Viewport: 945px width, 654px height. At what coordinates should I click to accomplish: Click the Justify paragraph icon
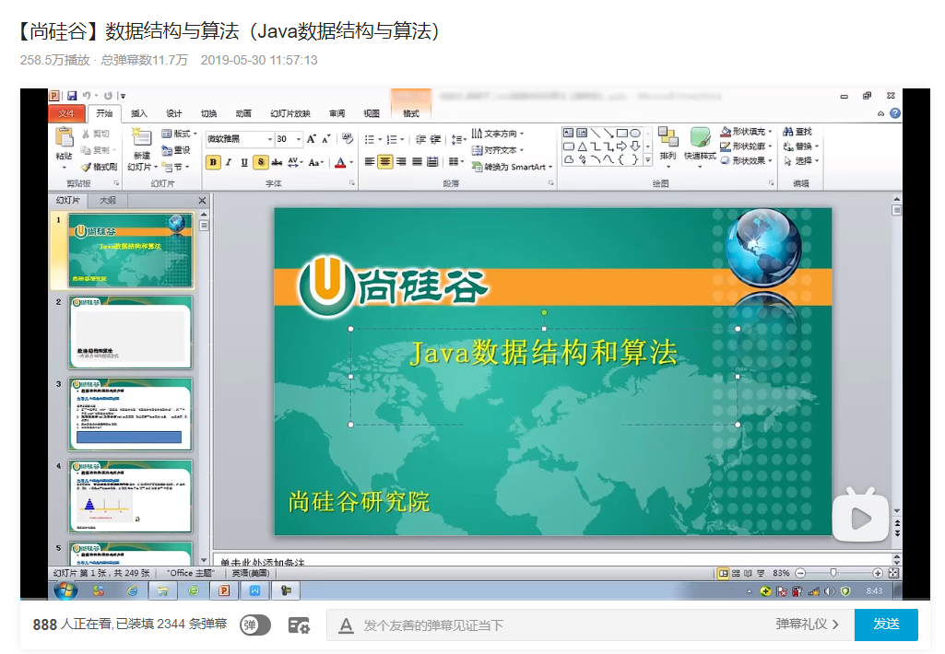click(417, 162)
